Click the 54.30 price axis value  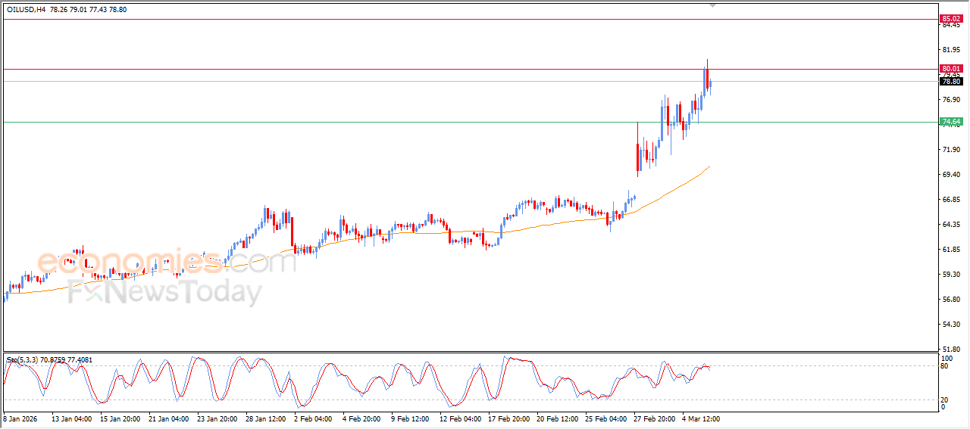pos(951,325)
